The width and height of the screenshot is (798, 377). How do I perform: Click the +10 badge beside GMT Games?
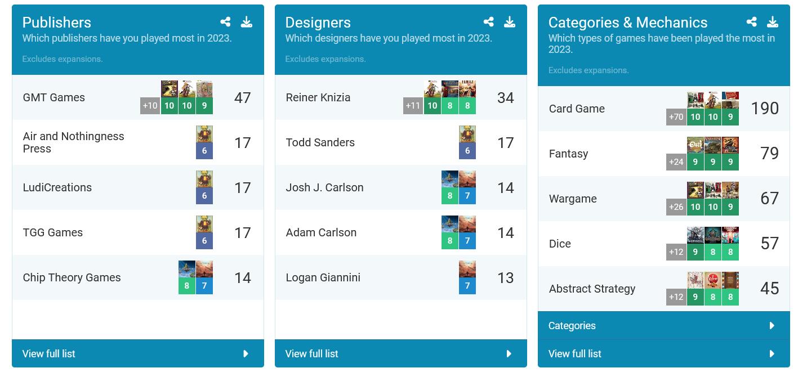150,106
